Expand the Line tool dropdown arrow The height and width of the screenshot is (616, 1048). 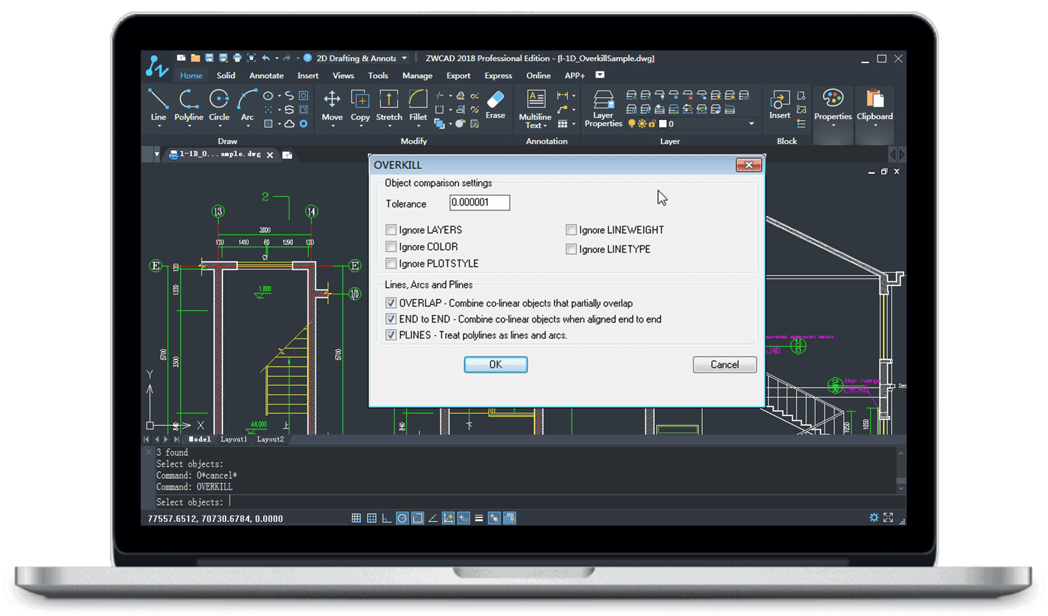[159, 126]
